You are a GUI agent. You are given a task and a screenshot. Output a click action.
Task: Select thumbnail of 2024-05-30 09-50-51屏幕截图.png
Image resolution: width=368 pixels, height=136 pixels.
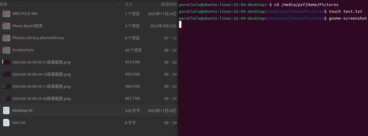(6, 62)
